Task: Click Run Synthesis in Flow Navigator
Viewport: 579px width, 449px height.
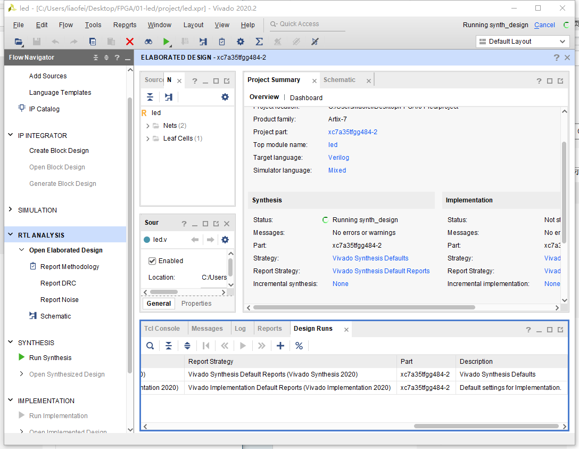Action: [50, 358]
